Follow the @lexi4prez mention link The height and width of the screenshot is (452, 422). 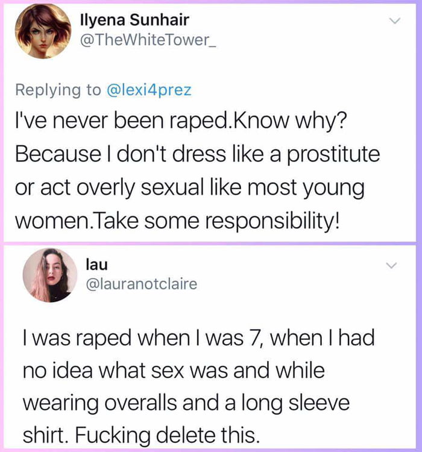(149, 90)
